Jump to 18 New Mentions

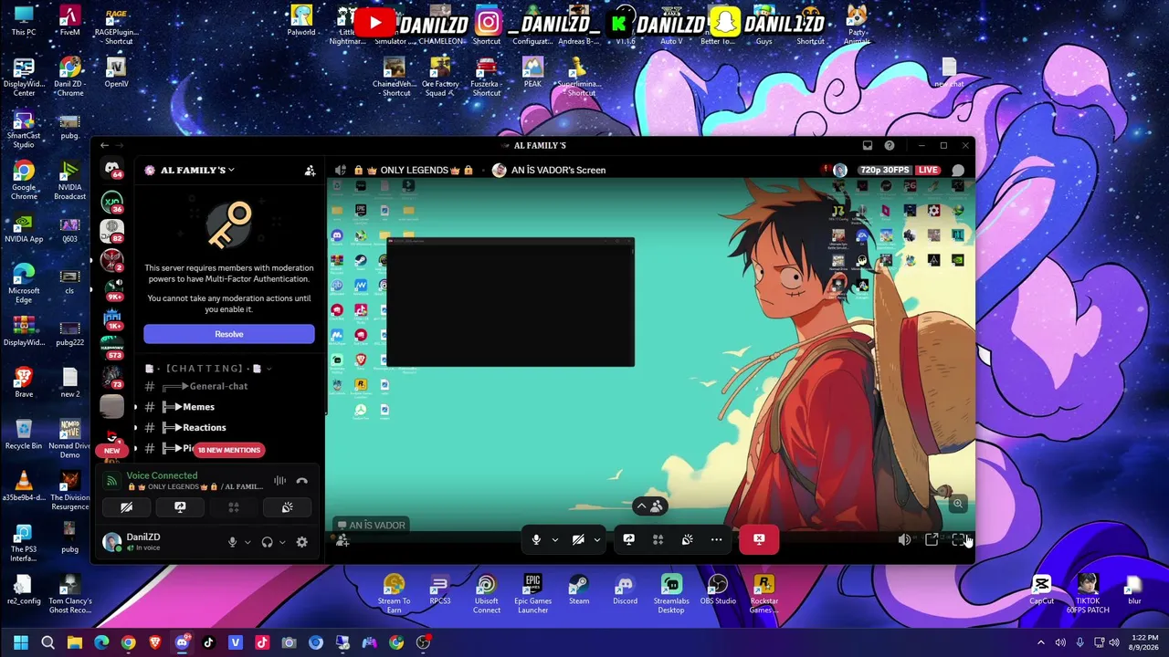[x=229, y=450]
